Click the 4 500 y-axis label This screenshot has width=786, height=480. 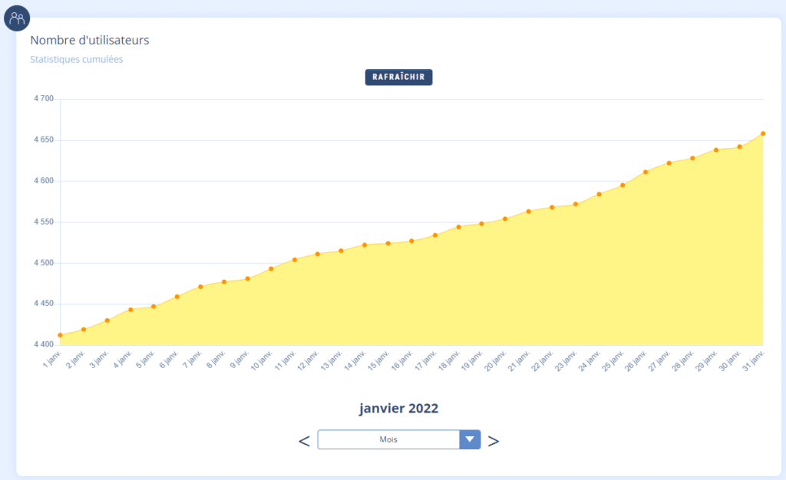[44, 263]
